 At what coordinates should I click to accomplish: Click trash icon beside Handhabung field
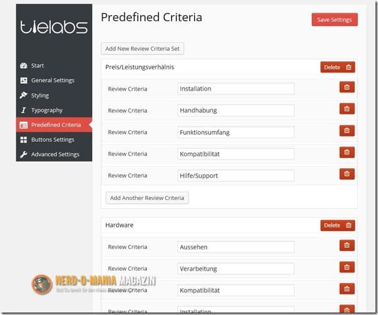347,109
